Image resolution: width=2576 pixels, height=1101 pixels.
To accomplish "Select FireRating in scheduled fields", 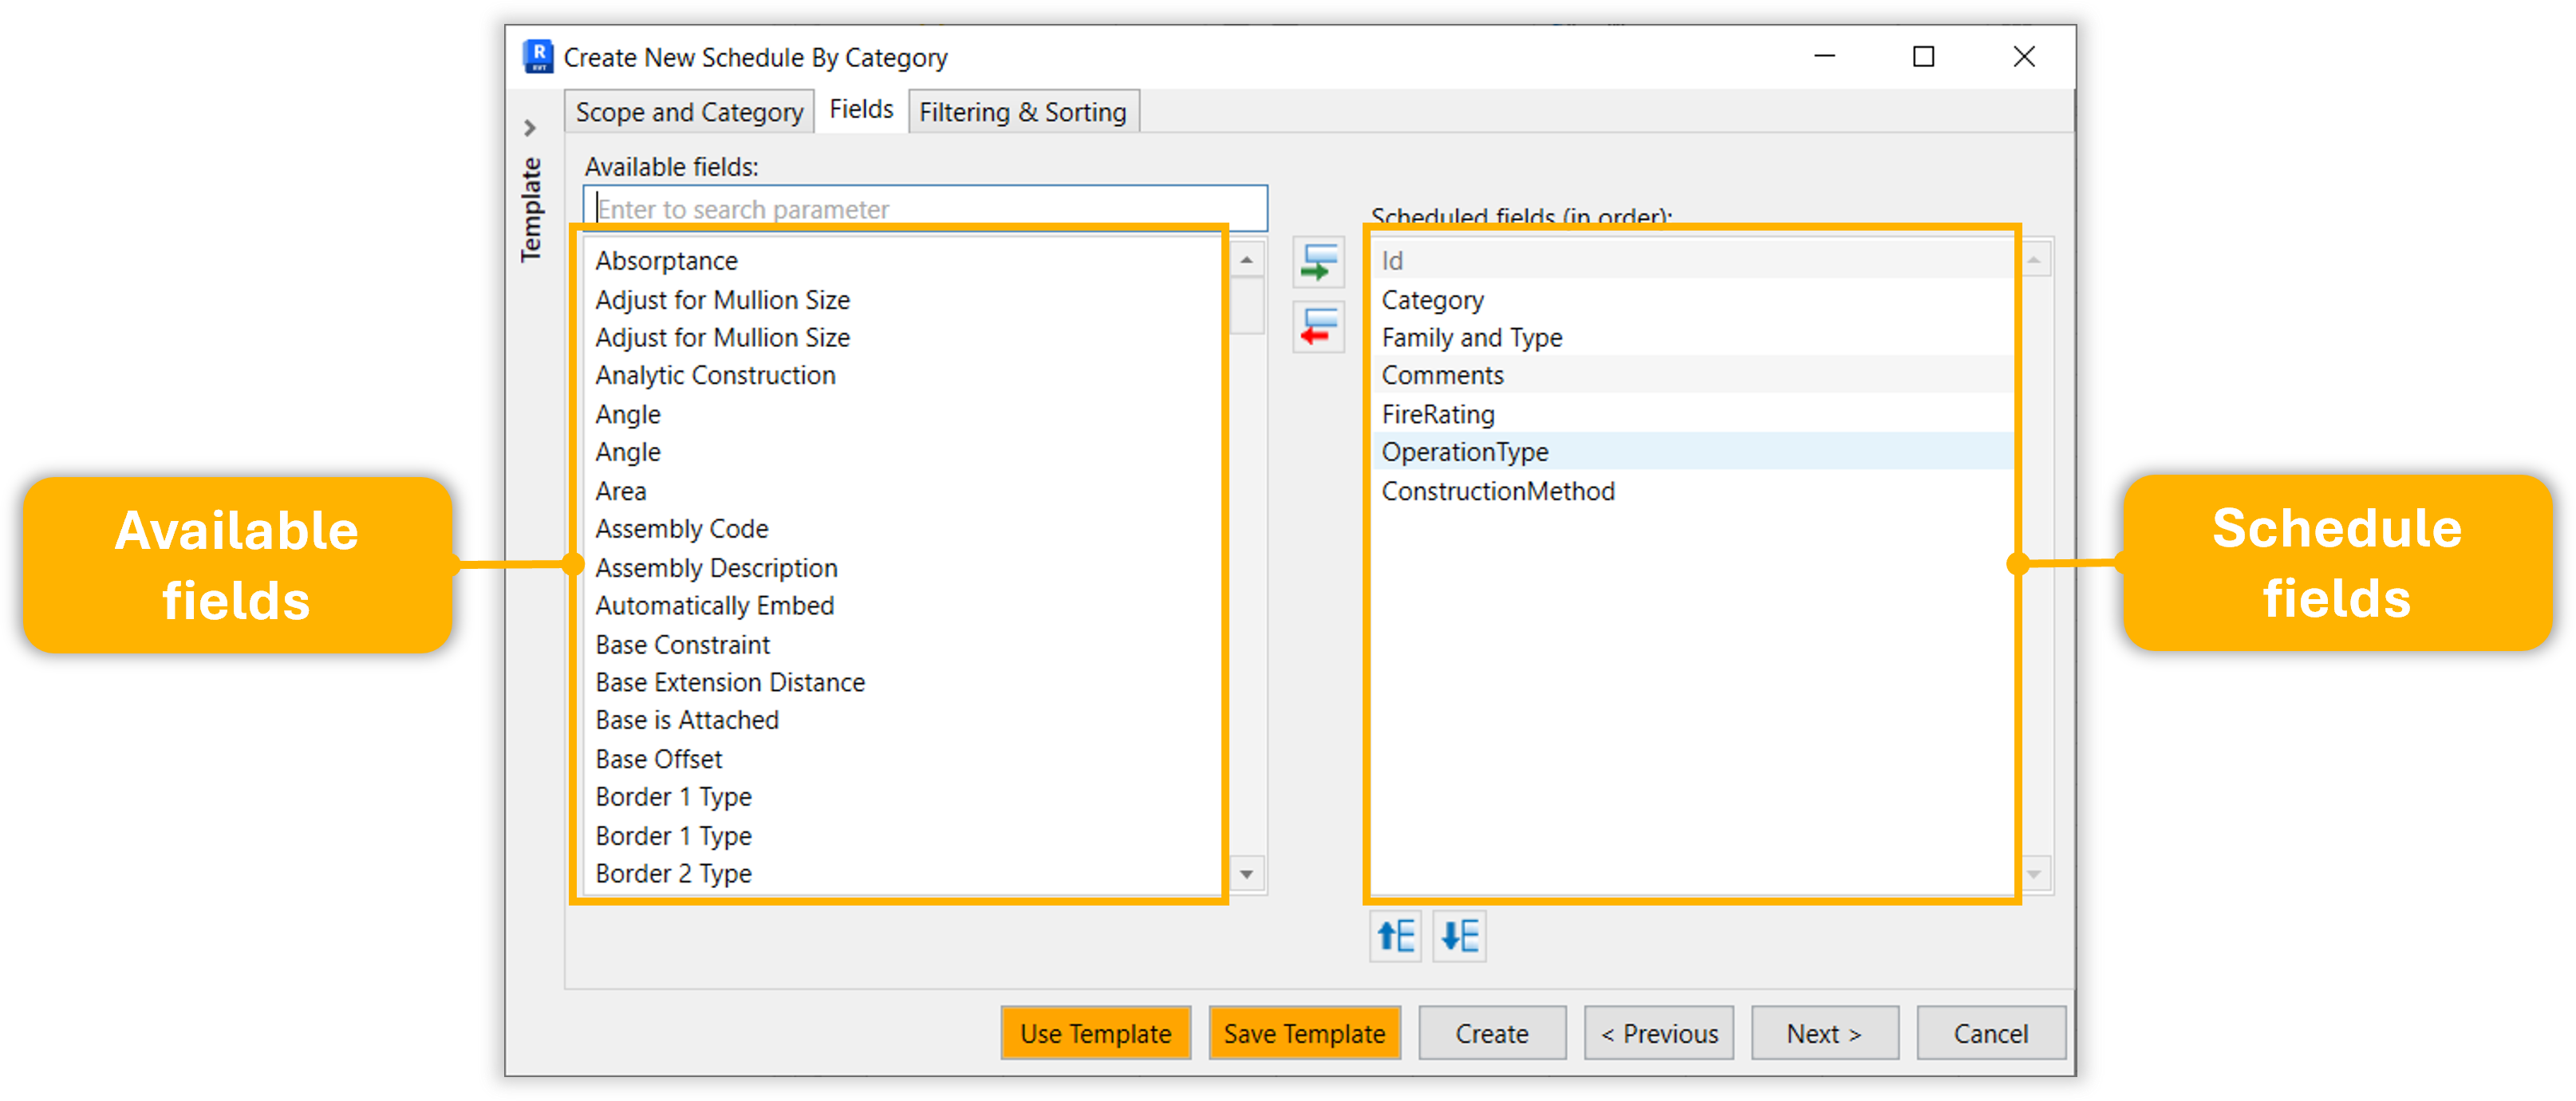I will point(1438,414).
